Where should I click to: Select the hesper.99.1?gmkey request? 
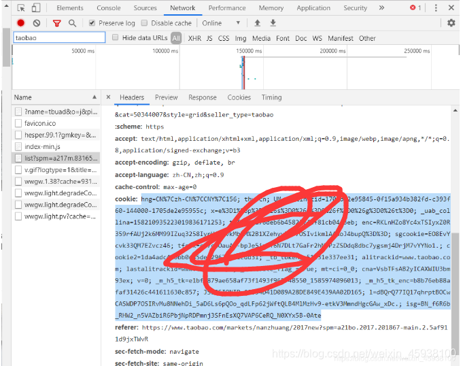(x=56, y=135)
